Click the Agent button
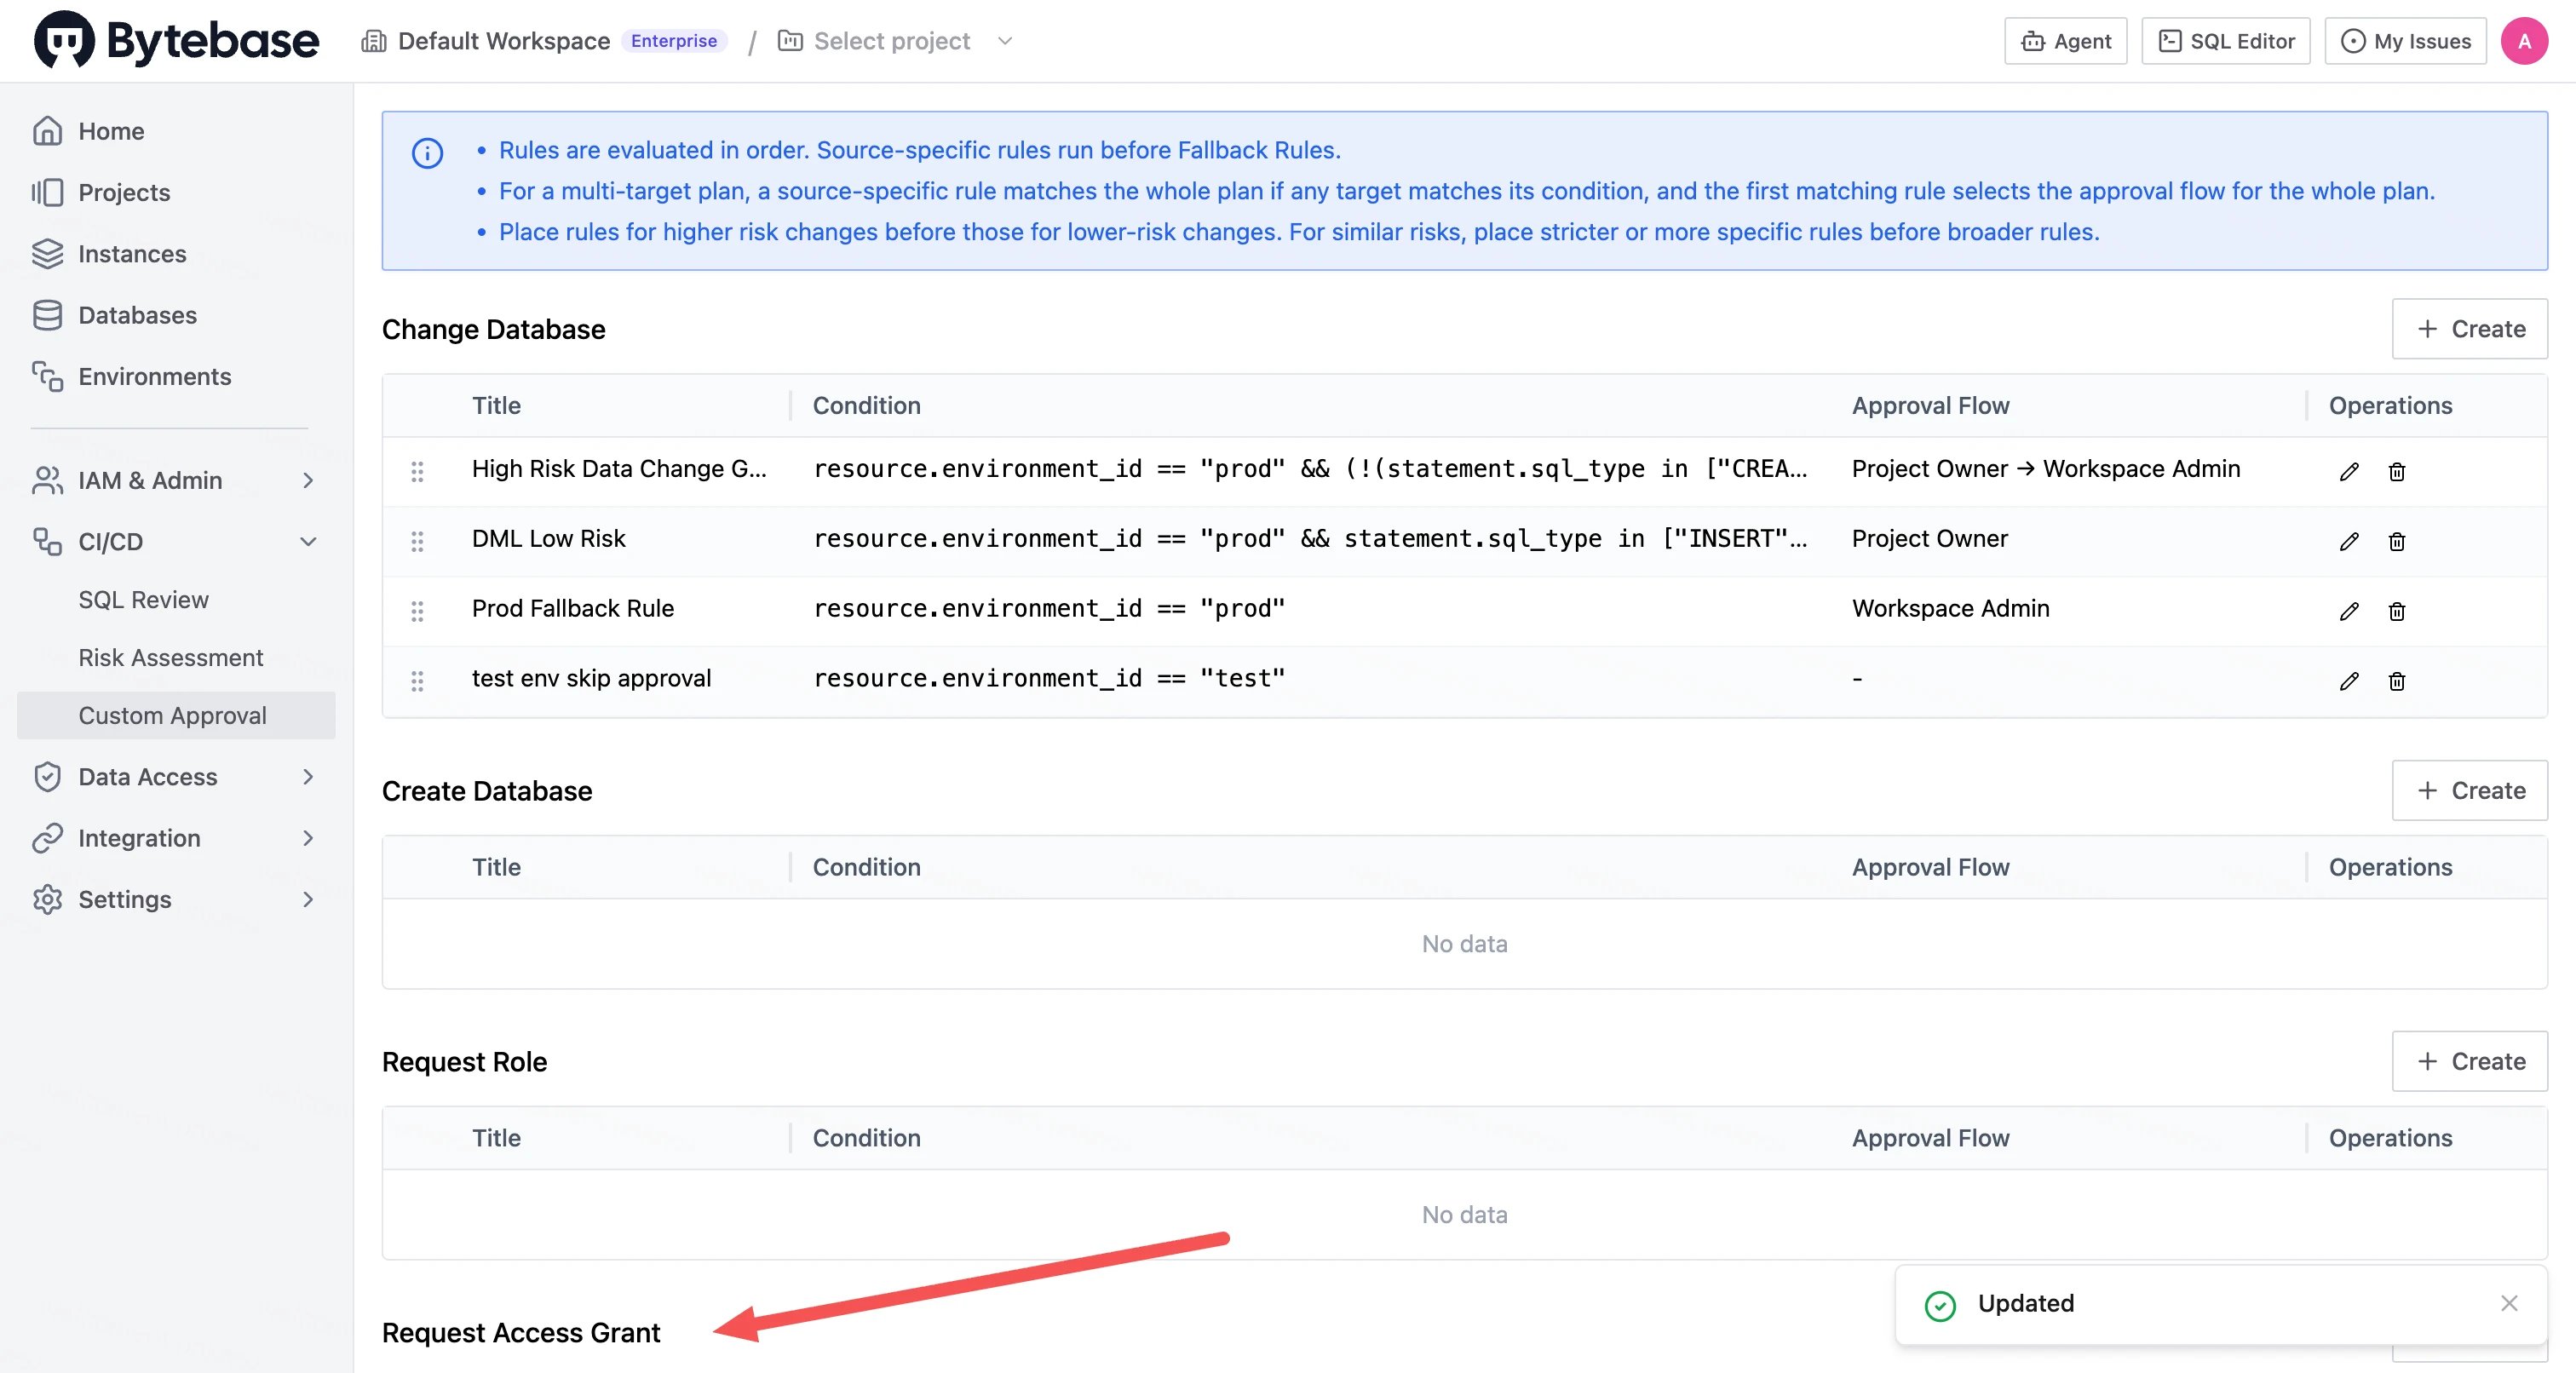This screenshot has width=2576, height=1373. (x=2065, y=41)
